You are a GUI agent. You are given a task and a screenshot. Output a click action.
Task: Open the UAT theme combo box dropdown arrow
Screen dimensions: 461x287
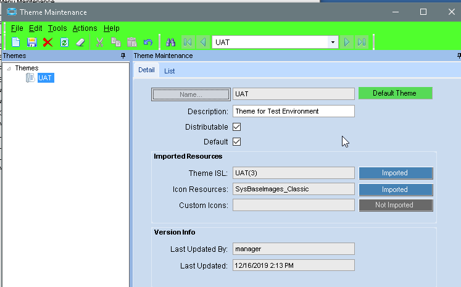(x=333, y=43)
